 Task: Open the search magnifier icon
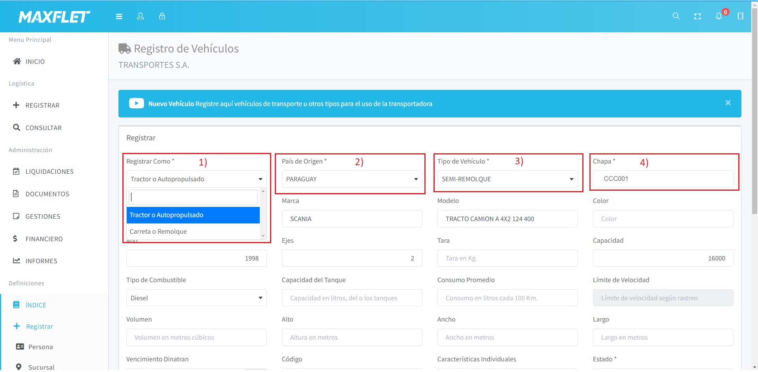pyautogui.click(x=676, y=16)
